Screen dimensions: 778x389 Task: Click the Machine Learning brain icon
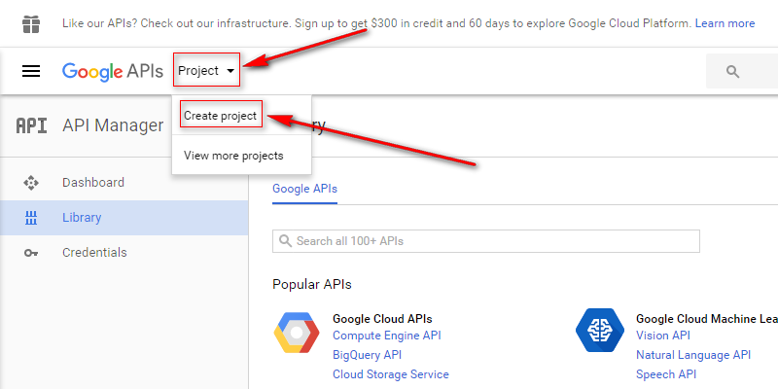599,330
